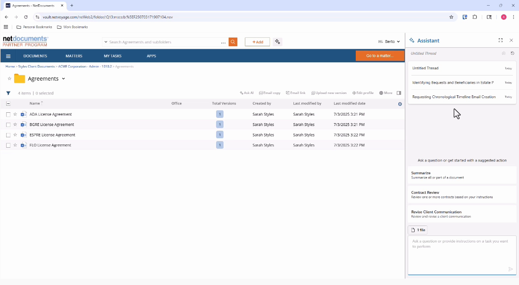Favorite the Agreements folder with its star
Image resolution: width=519 pixels, height=285 pixels.
(x=9, y=79)
